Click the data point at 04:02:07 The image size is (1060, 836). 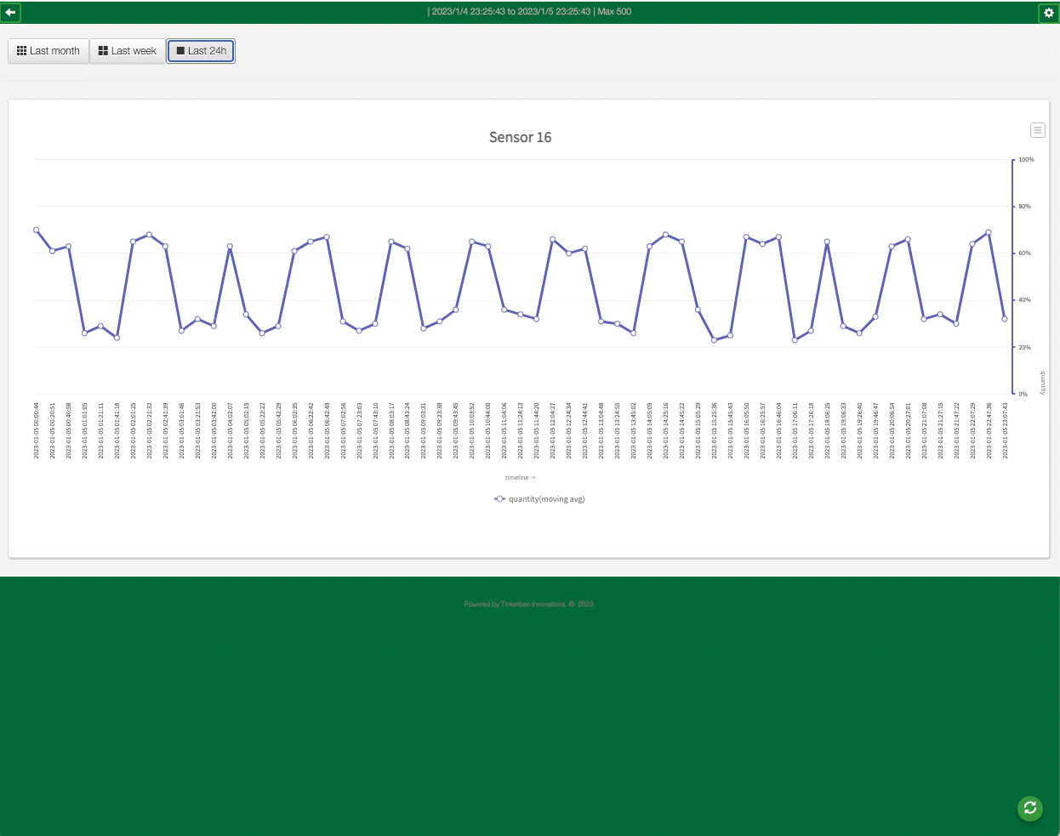pyautogui.click(x=230, y=247)
